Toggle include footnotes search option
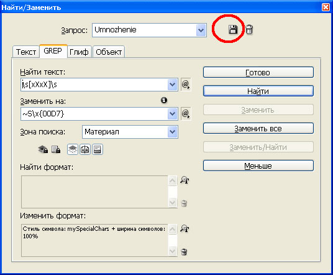The width and height of the screenshot is (333, 275). [98, 149]
